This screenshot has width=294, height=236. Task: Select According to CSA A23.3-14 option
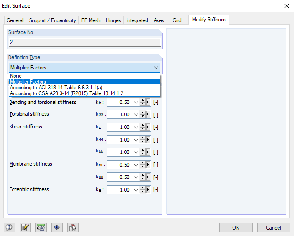pyautogui.click(x=84, y=93)
